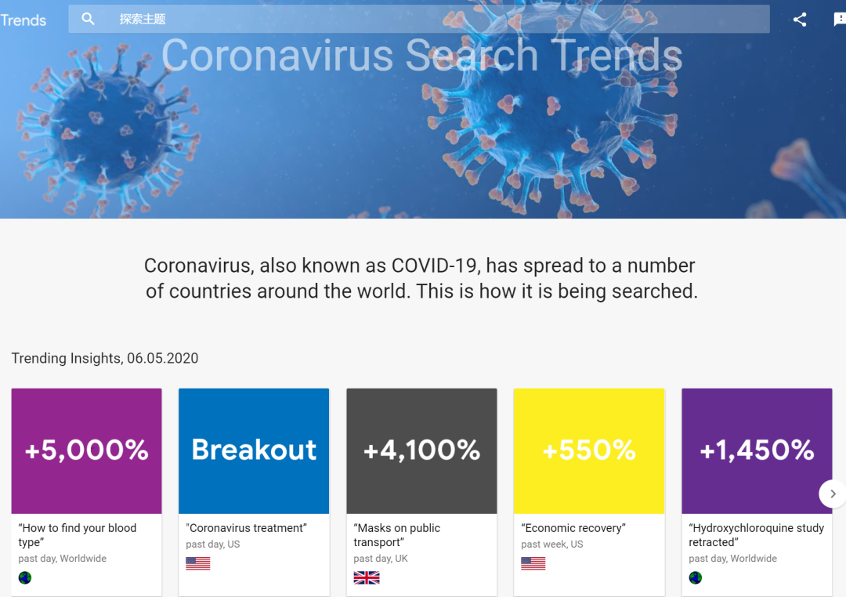Open the +5,000% purple insight tile
846x597 pixels.
point(86,450)
